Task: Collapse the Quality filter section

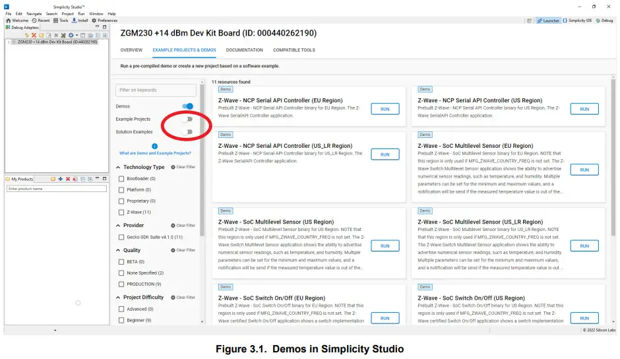Action: tap(118, 251)
